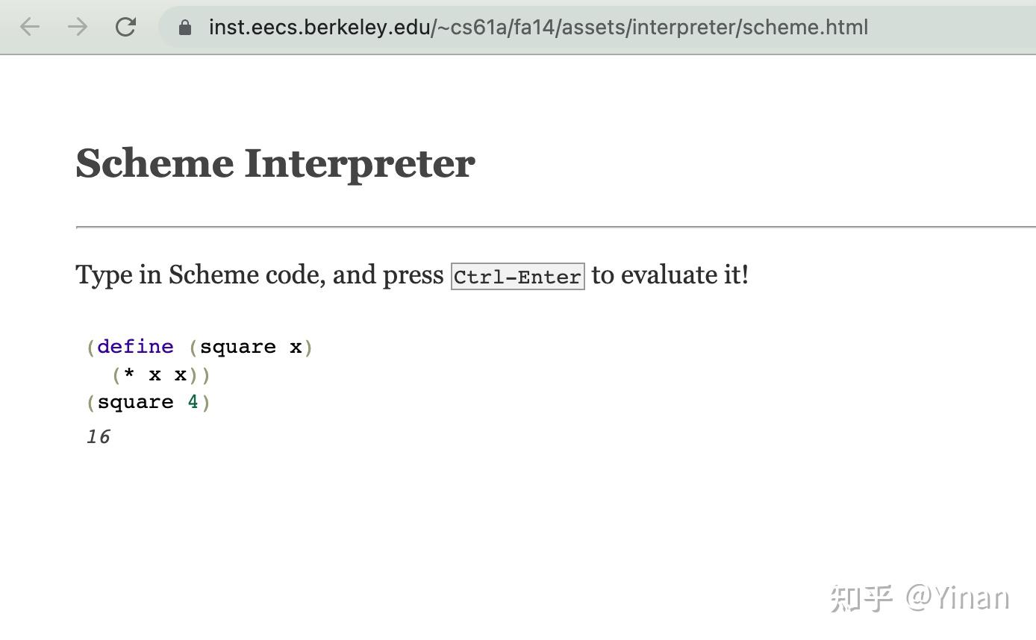Click the closing parentheses after 'x x'
Screen dimensions: 1036x640
tap(200, 374)
